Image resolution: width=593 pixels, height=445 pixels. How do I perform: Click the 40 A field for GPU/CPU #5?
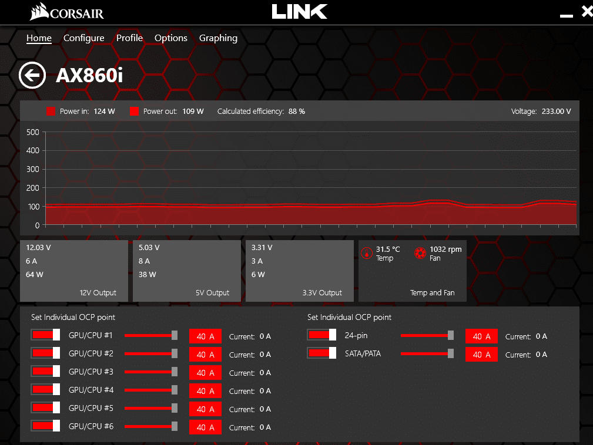point(205,409)
